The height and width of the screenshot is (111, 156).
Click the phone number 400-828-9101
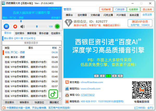click(x=89, y=101)
